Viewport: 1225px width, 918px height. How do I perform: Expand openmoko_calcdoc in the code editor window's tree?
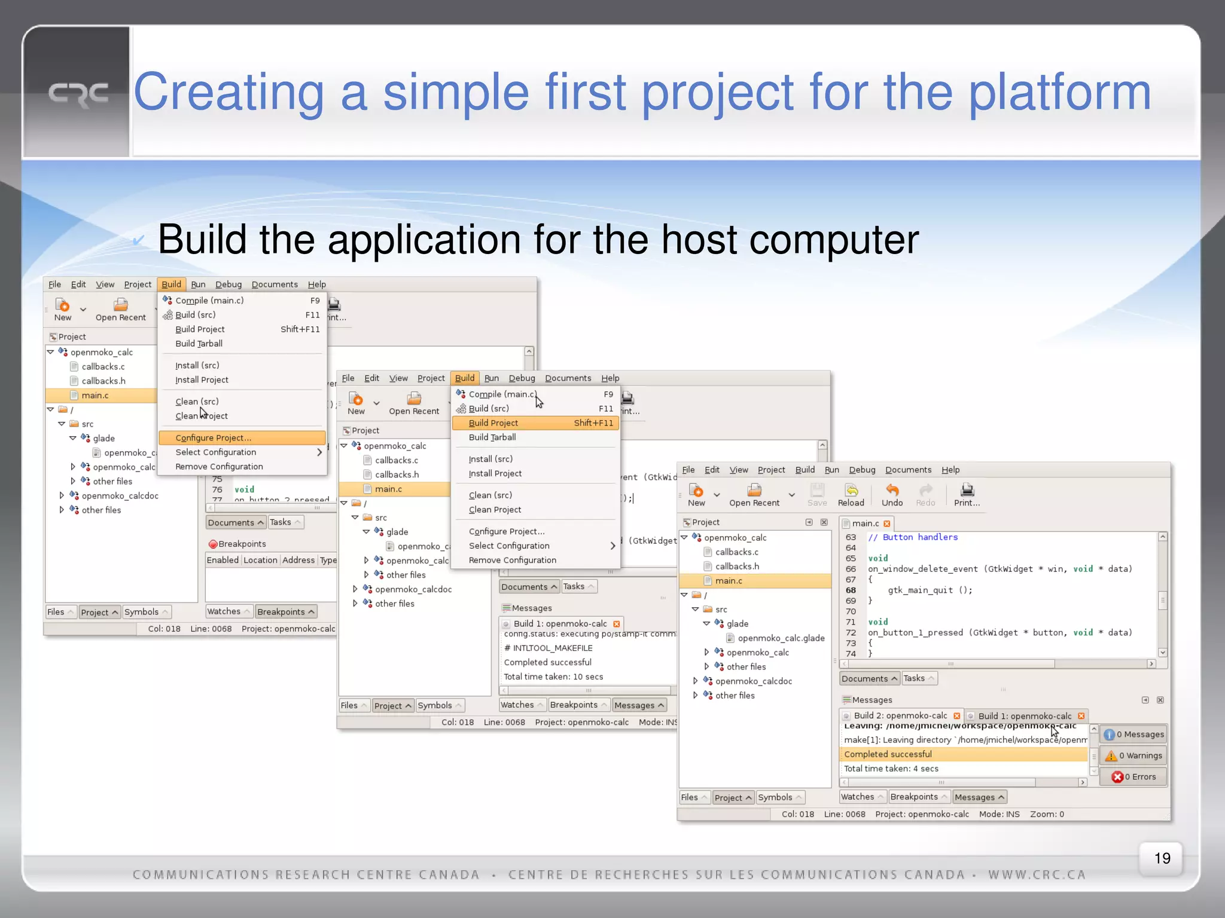(695, 681)
